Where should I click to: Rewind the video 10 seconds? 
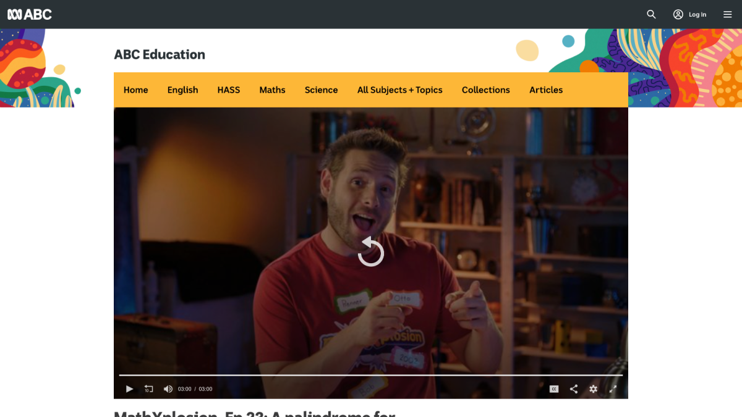(148, 389)
